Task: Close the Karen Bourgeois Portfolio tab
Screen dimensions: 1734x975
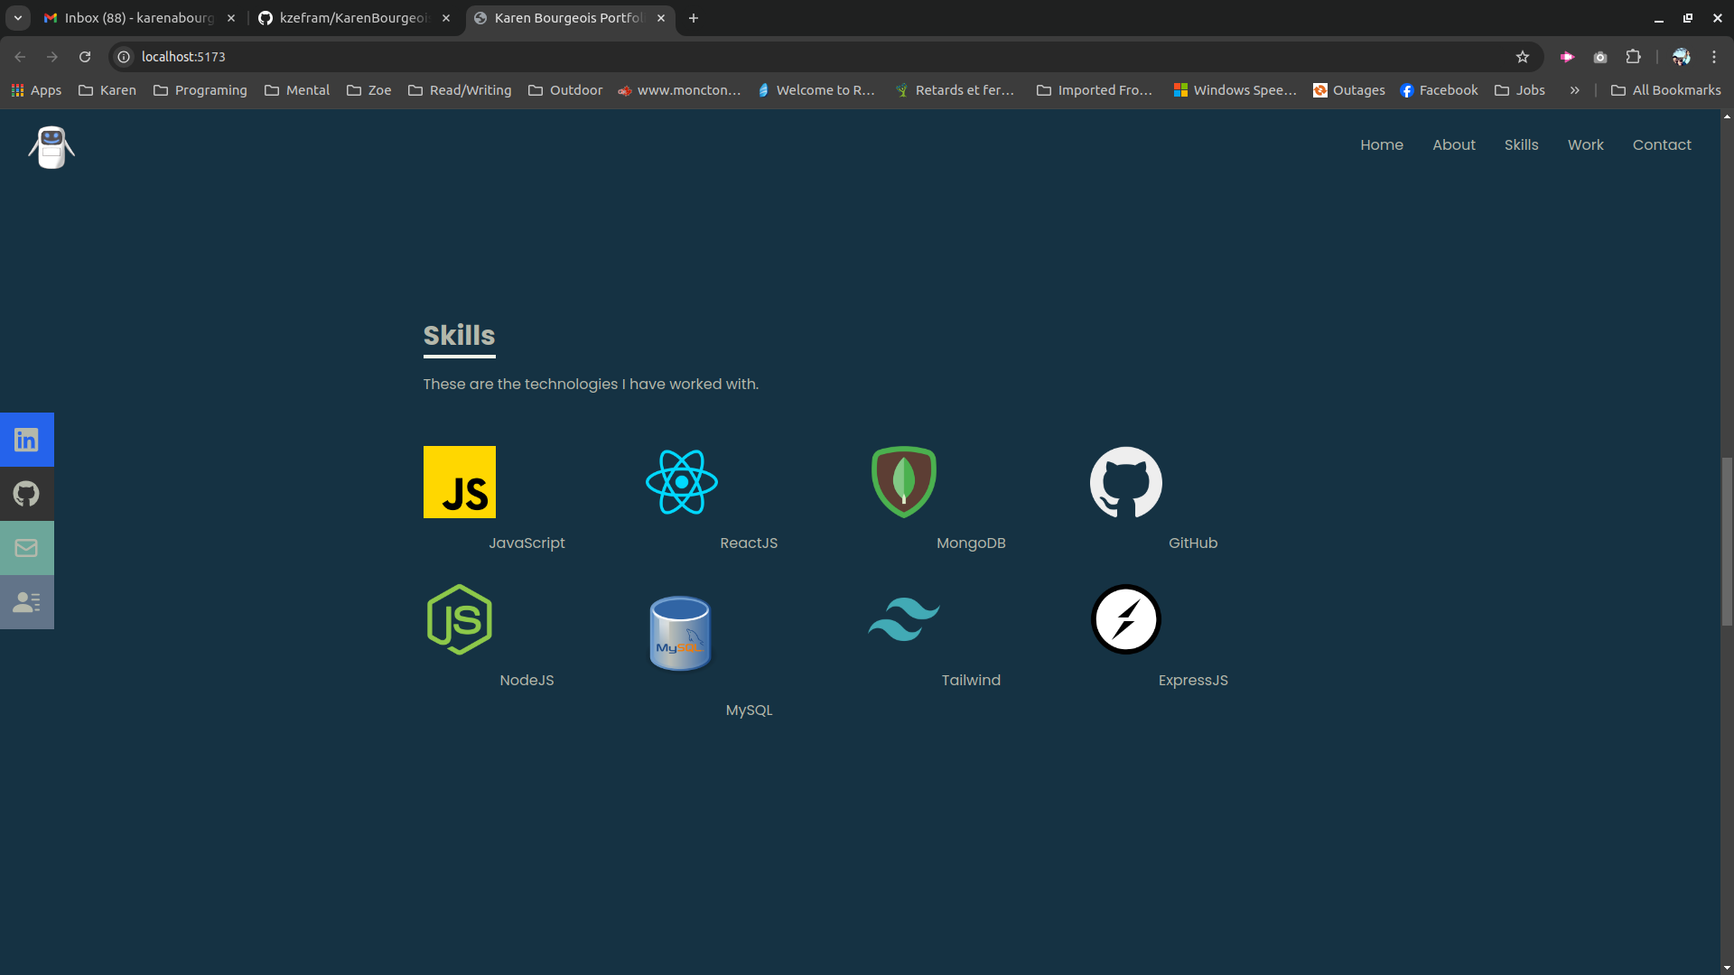Action: pyautogui.click(x=661, y=18)
